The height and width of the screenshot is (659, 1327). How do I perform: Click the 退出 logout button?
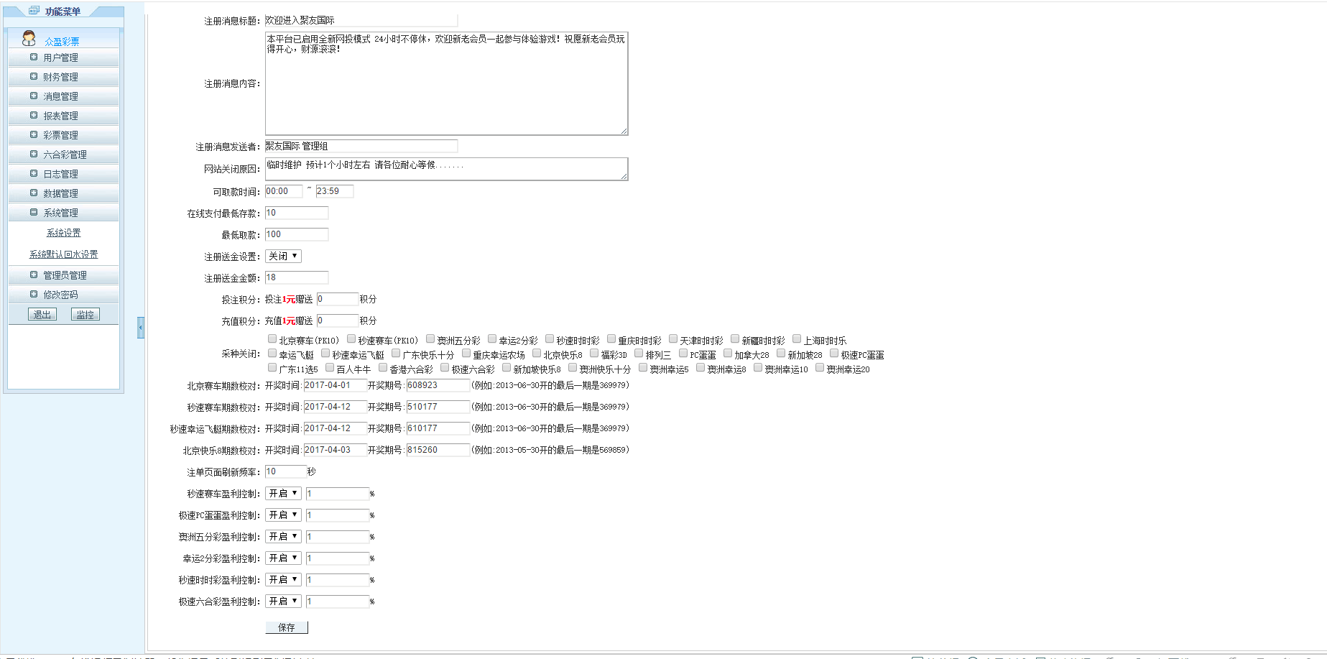coord(42,314)
